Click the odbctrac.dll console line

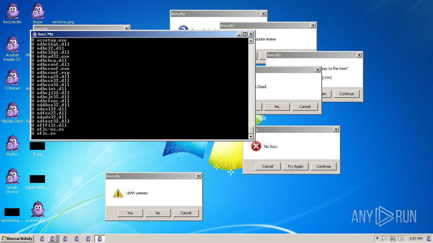click(x=50, y=101)
